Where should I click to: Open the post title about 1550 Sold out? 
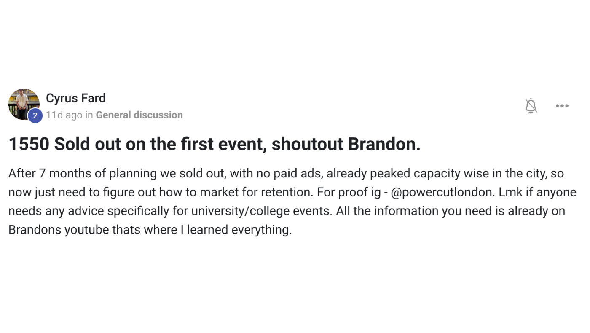(215, 144)
